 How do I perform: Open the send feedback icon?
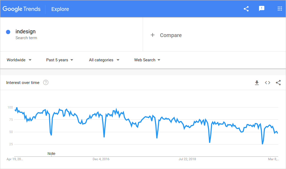pos(262,9)
